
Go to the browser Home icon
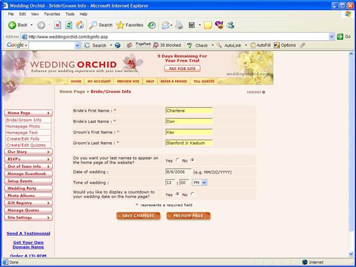click(x=80, y=25)
